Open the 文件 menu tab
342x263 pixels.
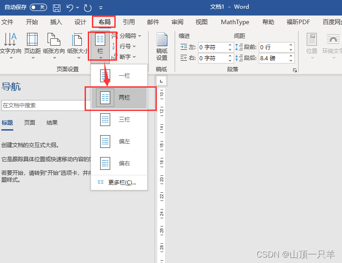[7, 22]
